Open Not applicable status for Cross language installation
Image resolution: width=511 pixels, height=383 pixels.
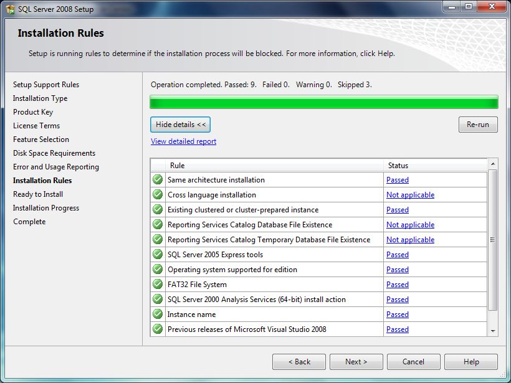pos(410,195)
